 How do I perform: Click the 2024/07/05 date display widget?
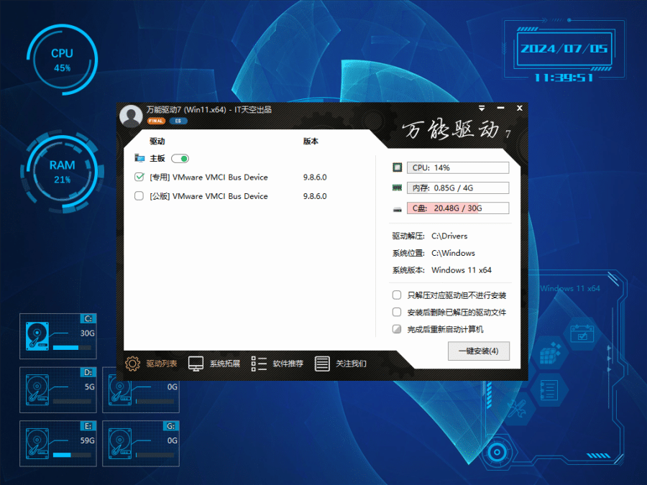pyautogui.click(x=564, y=49)
